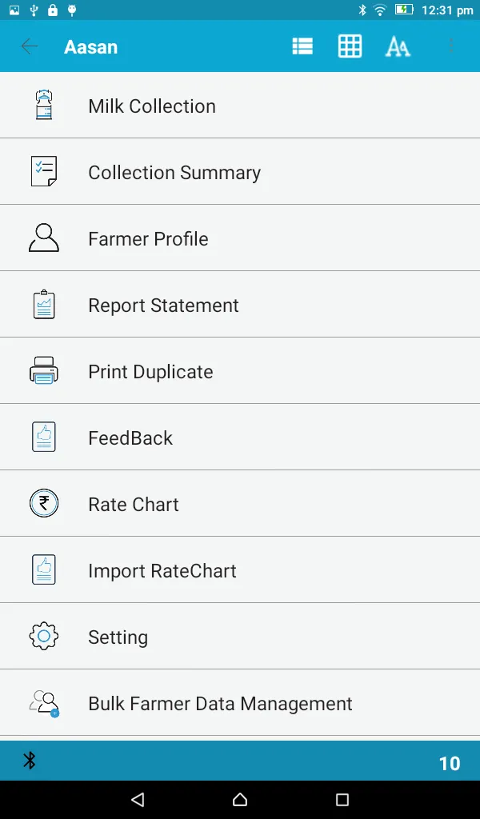This screenshot has height=819, width=480.
Task: Tap the Print Duplicate printer icon
Action: 43,370
